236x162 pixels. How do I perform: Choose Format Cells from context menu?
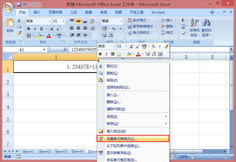133,139
